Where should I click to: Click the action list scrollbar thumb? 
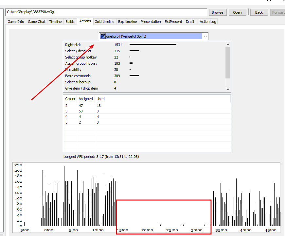point(228,63)
